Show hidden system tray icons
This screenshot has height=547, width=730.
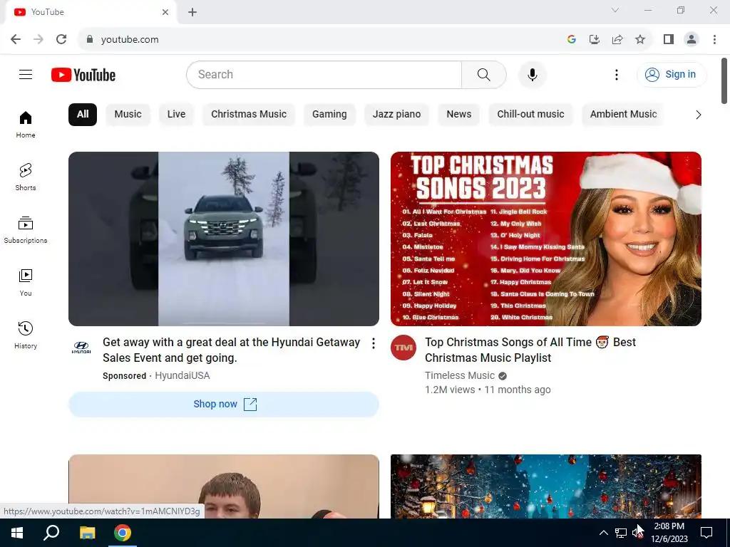click(x=603, y=533)
